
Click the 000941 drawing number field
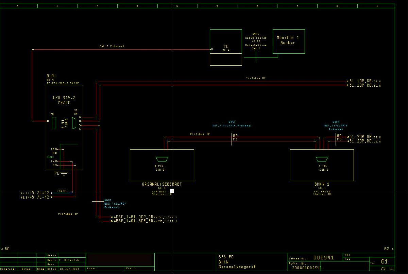(x=323, y=258)
